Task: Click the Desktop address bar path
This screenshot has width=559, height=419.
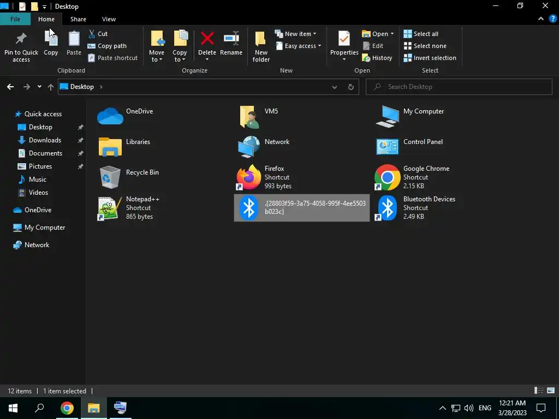Action: coord(82,87)
